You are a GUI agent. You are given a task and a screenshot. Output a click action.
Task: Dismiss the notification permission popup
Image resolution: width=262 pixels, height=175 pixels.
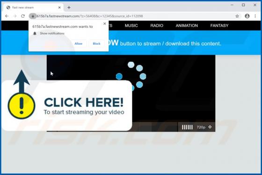coord(105,24)
